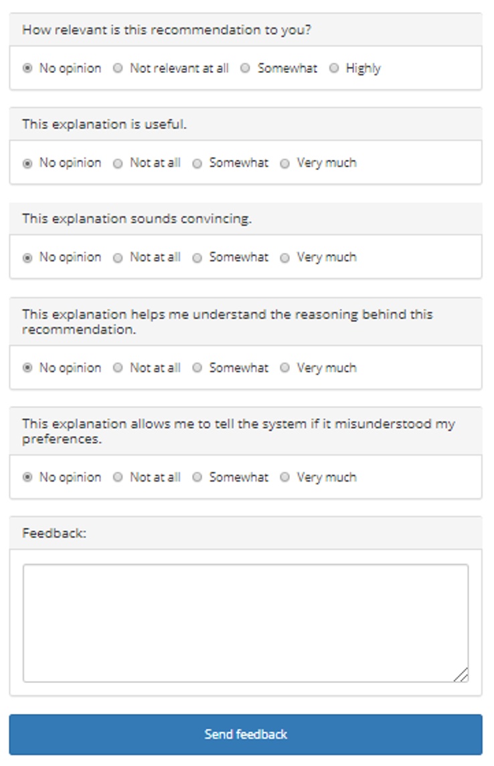The width and height of the screenshot is (494, 766).
Task: Select "Highly" for recommendation relevance
Action: (335, 68)
